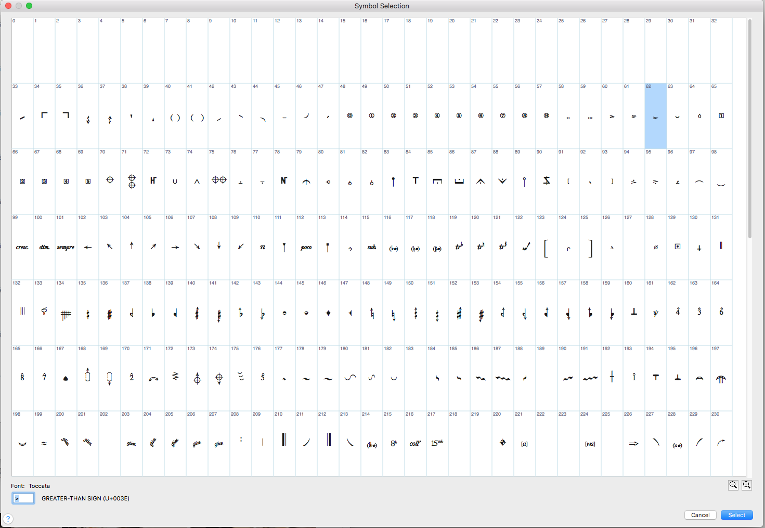Pick the 'poco' symbol in slot 112

click(306, 248)
